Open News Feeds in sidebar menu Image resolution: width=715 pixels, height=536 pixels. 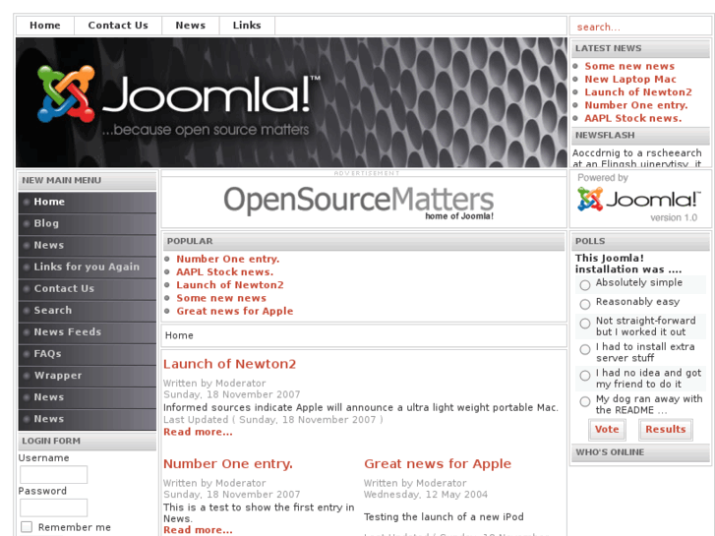pos(88,332)
